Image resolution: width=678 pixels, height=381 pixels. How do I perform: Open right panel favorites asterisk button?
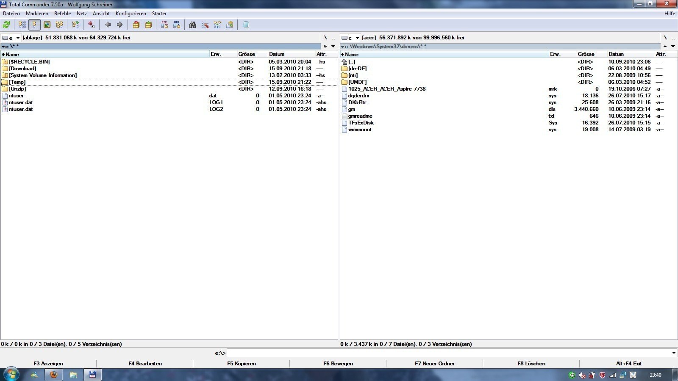(665, 47)
